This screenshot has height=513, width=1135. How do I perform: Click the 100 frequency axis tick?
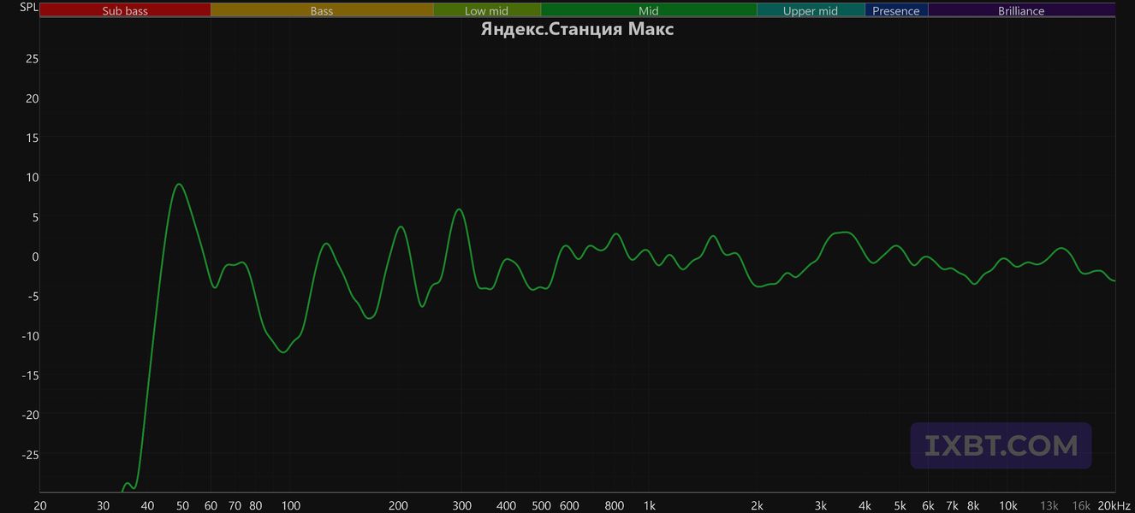[290, 505]
